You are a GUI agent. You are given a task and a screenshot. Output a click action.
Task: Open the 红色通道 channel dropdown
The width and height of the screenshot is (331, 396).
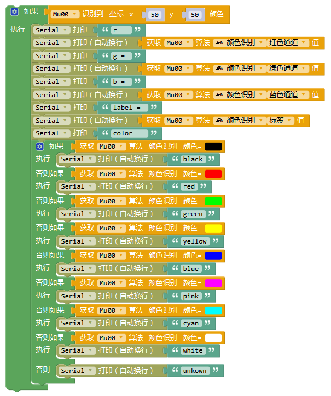point(288,43)
